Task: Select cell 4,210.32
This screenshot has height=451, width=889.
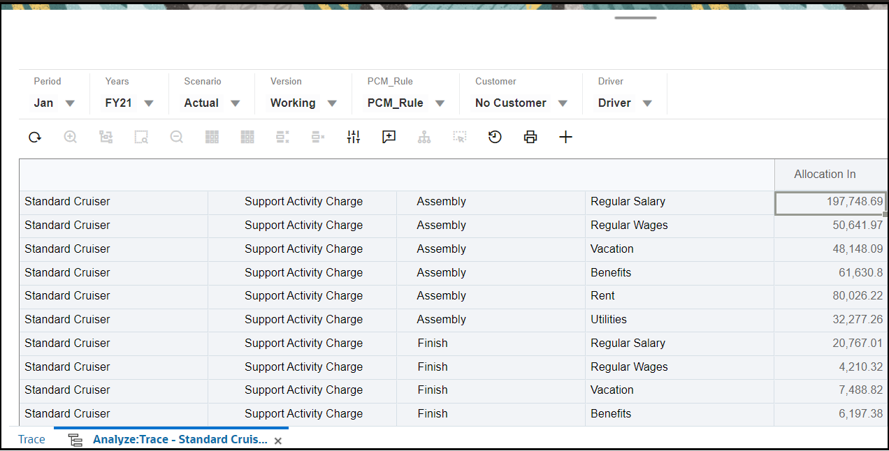Action: pos(831,367)
